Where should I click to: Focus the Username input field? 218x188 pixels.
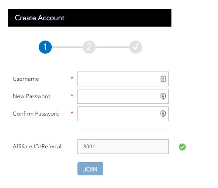(x=123, y=79)
